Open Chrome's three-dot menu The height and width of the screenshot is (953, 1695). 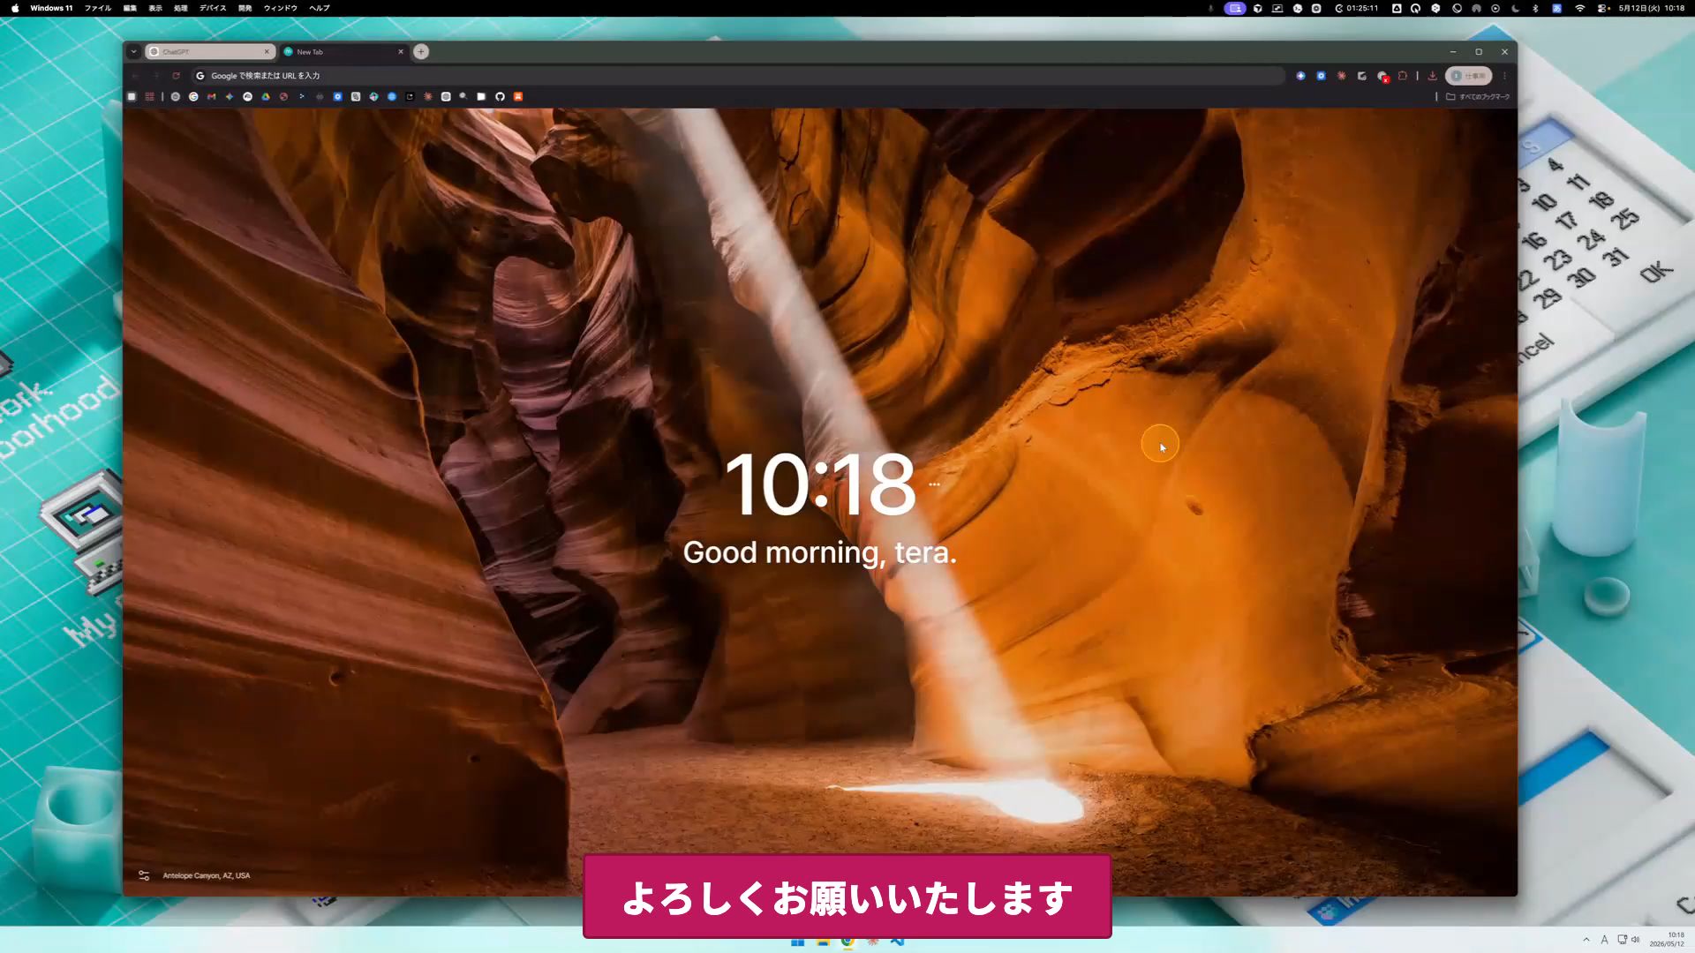[1505, 76]
